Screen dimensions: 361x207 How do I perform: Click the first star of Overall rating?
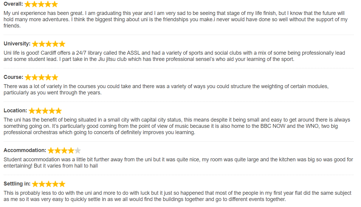(28, 4)
